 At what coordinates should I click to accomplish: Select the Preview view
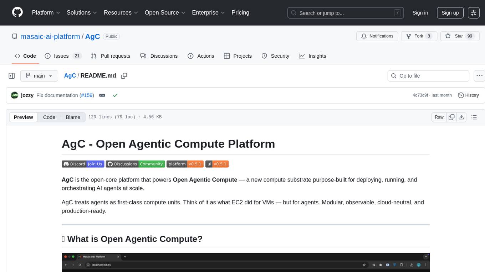(x=24, y=117)
